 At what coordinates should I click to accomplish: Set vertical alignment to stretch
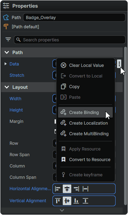tap(85, 201)
